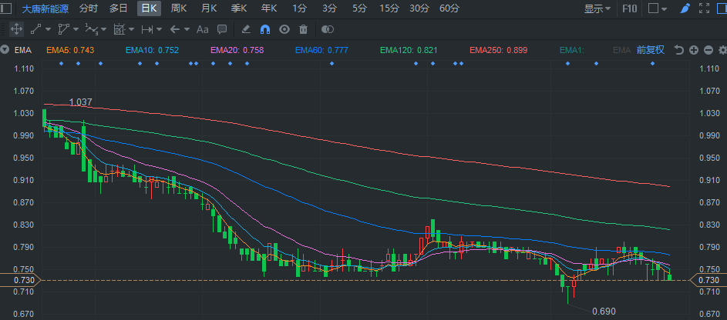
Task: Open the F10 company info button
Action: (x=629, y=8)
